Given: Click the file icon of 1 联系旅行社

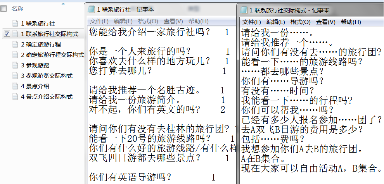Looking at the screenshot, I should pyautogui.click(x=15, y=24).
